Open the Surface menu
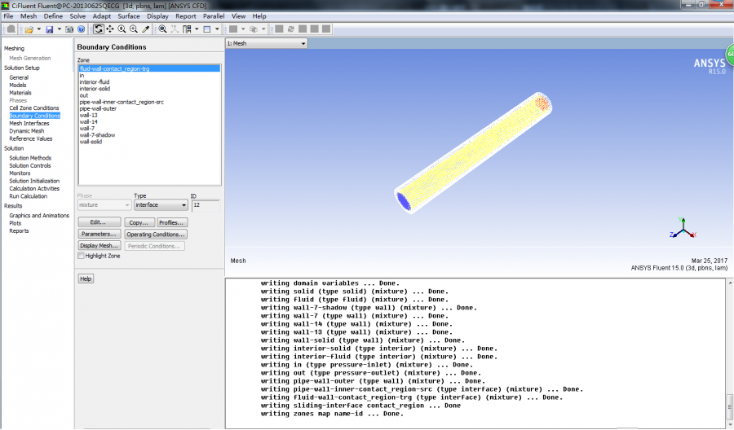The image size is (734, 430). coord(129,16)
